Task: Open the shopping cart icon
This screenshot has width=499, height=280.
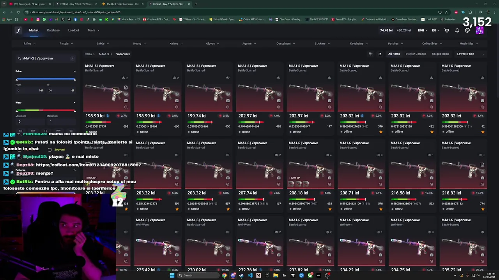Action: click(x=447, y=30)
